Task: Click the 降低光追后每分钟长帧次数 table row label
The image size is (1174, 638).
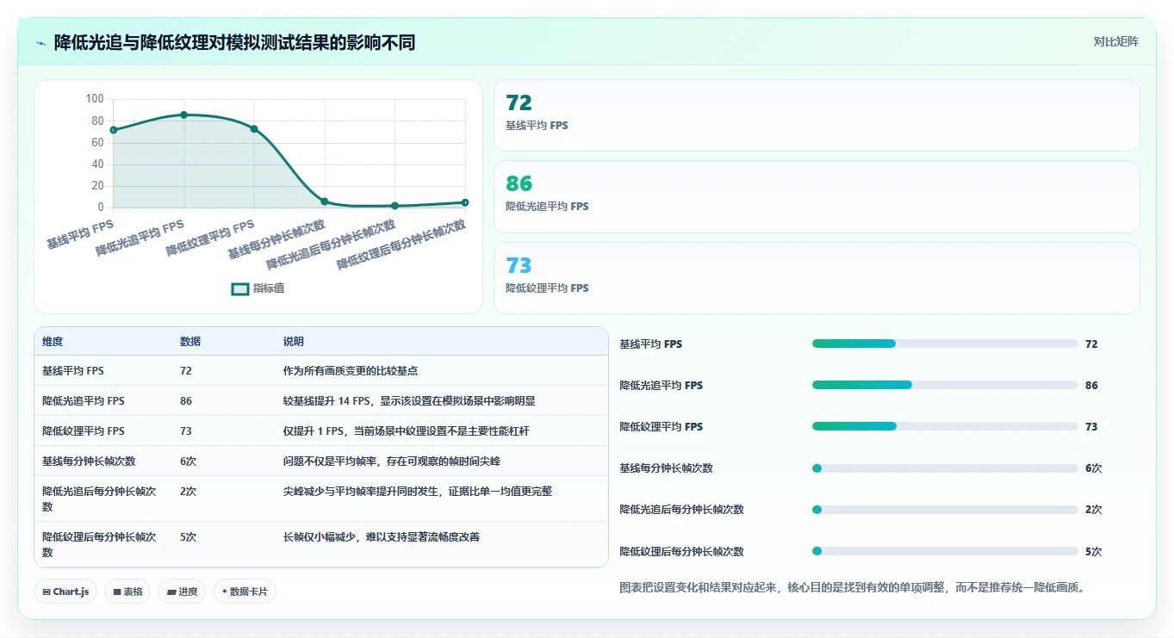Action: [x=99, y=499]
